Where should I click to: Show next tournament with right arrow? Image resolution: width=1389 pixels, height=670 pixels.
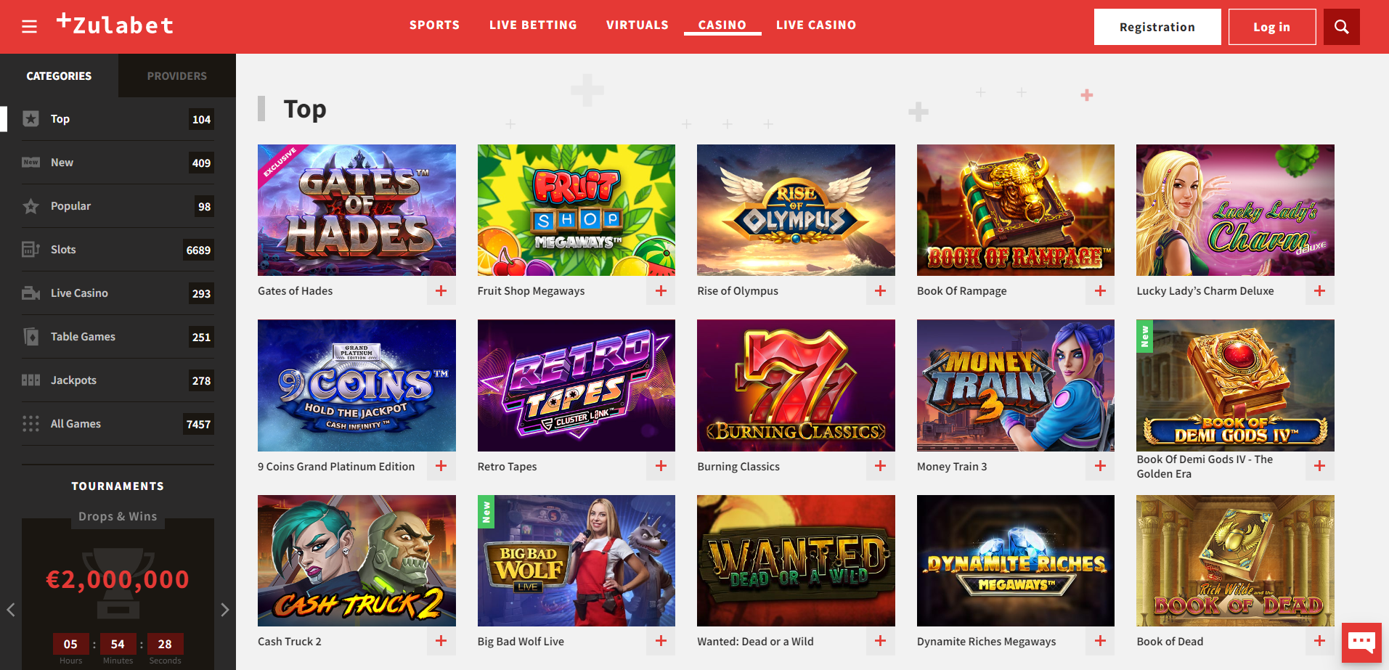coord(224,610)
